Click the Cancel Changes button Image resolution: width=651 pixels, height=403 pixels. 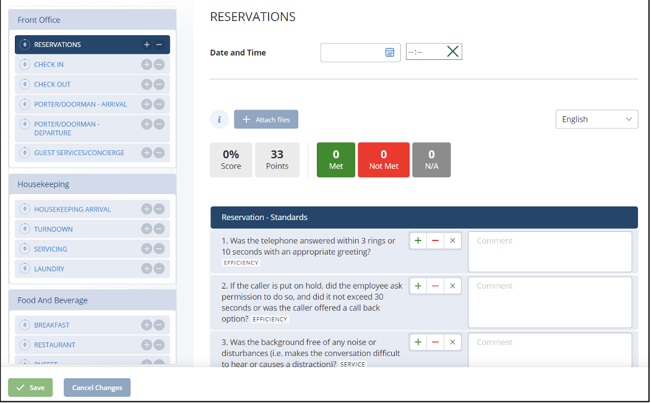click(97, 388)
